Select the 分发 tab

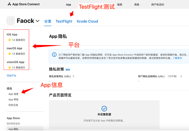[x=48, y=21]
